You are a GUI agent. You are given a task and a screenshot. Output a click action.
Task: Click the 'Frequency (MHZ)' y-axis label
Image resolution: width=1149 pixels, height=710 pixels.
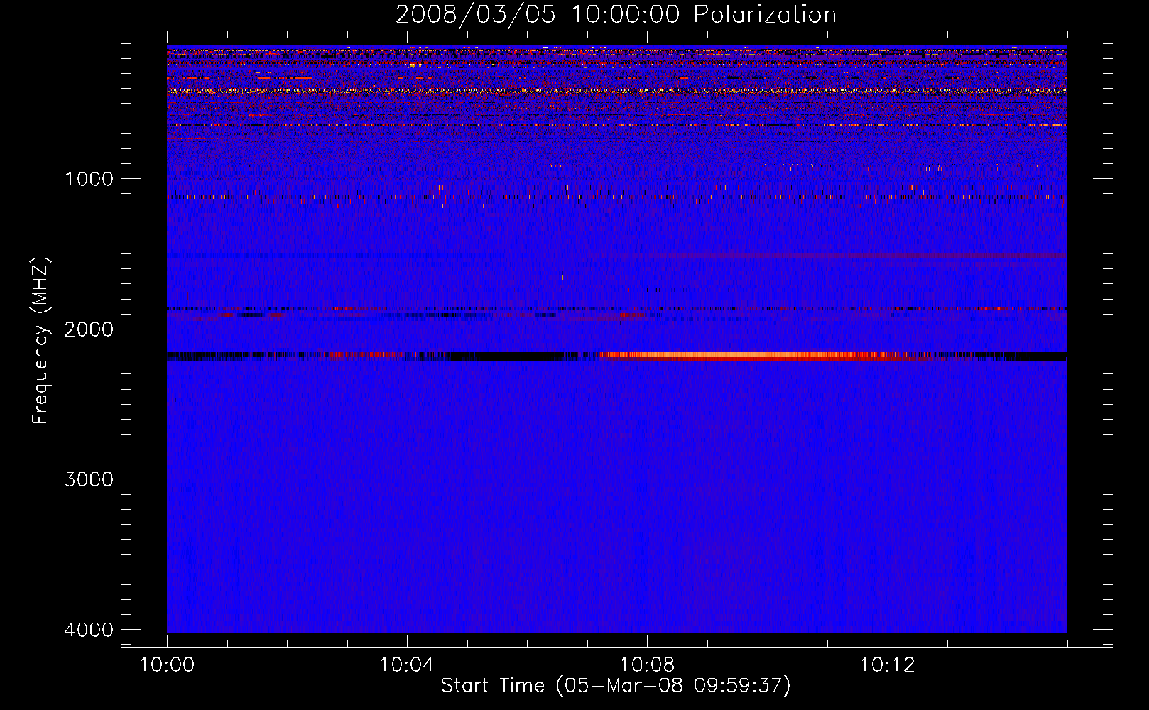[x=40, y=341]
